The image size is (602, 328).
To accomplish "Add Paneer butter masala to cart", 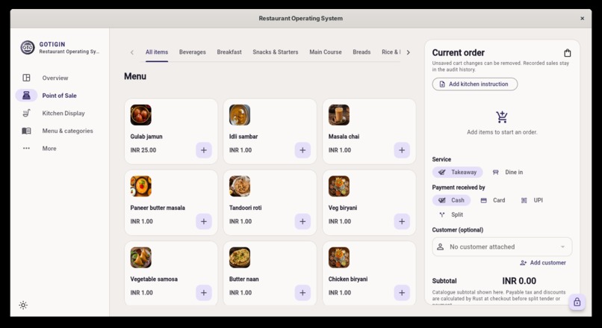I will 204,222.
